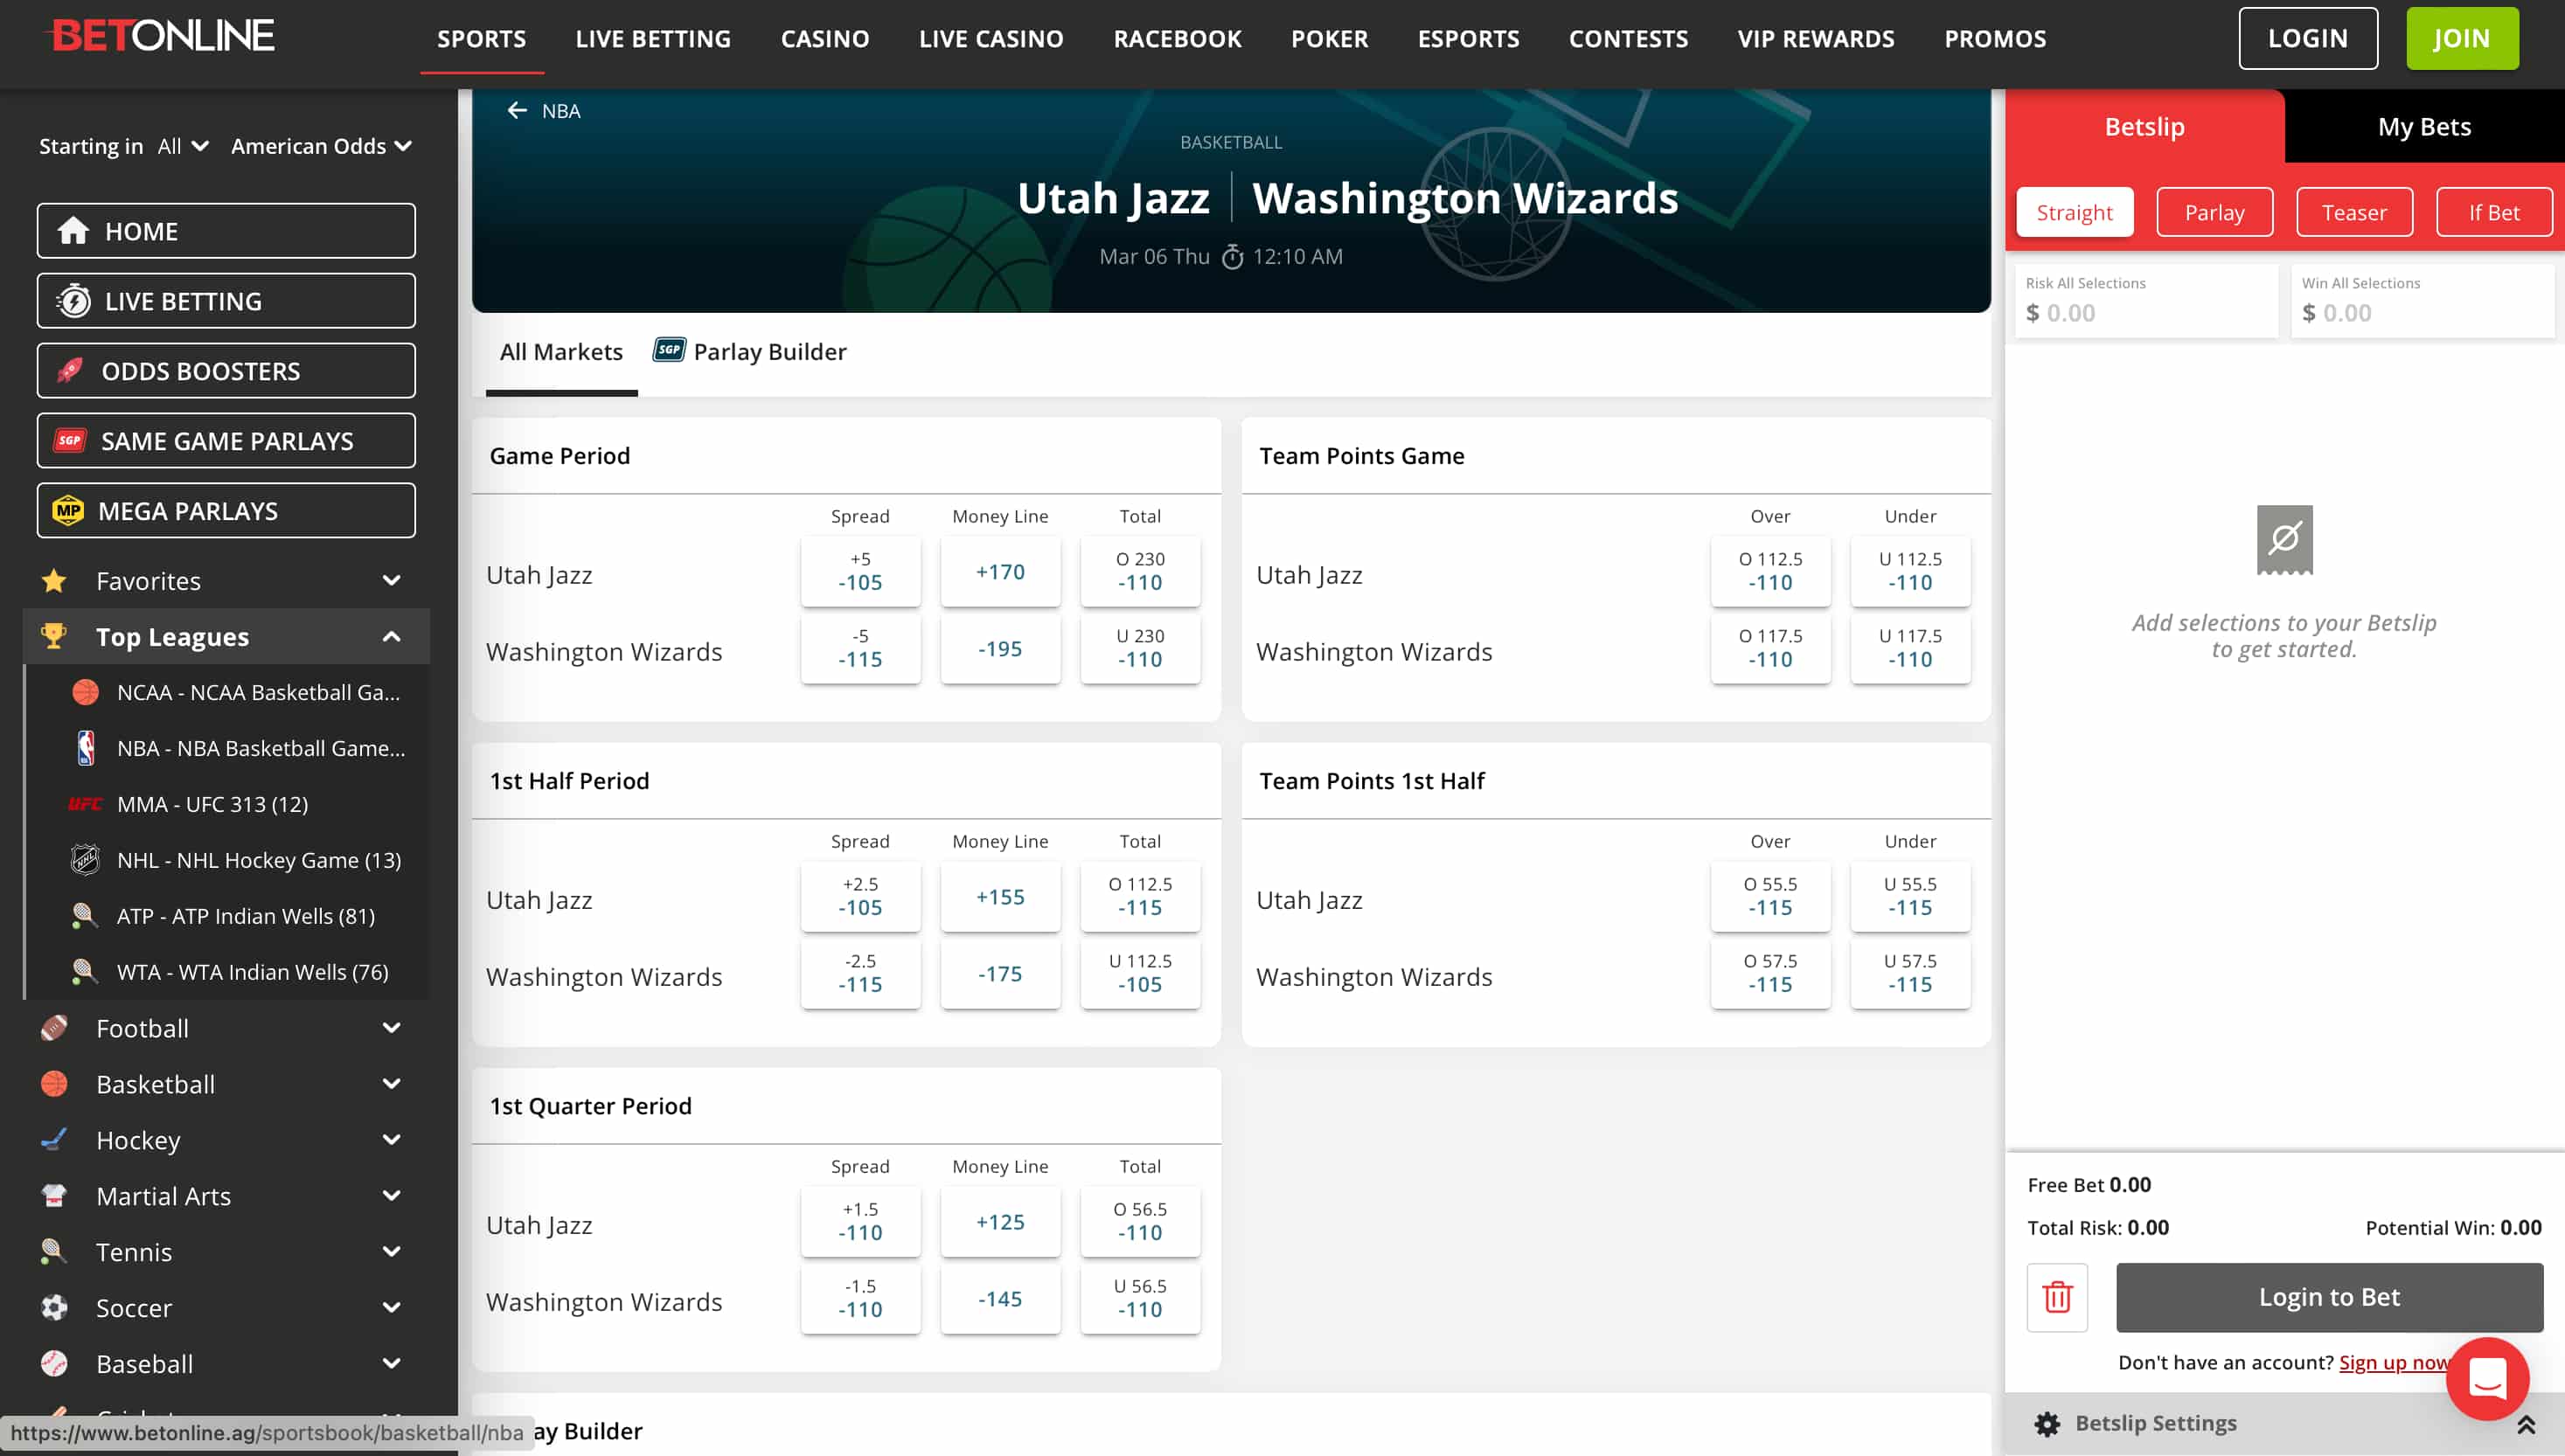This screenshot has height=1456, width=2565.
Task: Click the house icon for Home
Action: [73, 231]
